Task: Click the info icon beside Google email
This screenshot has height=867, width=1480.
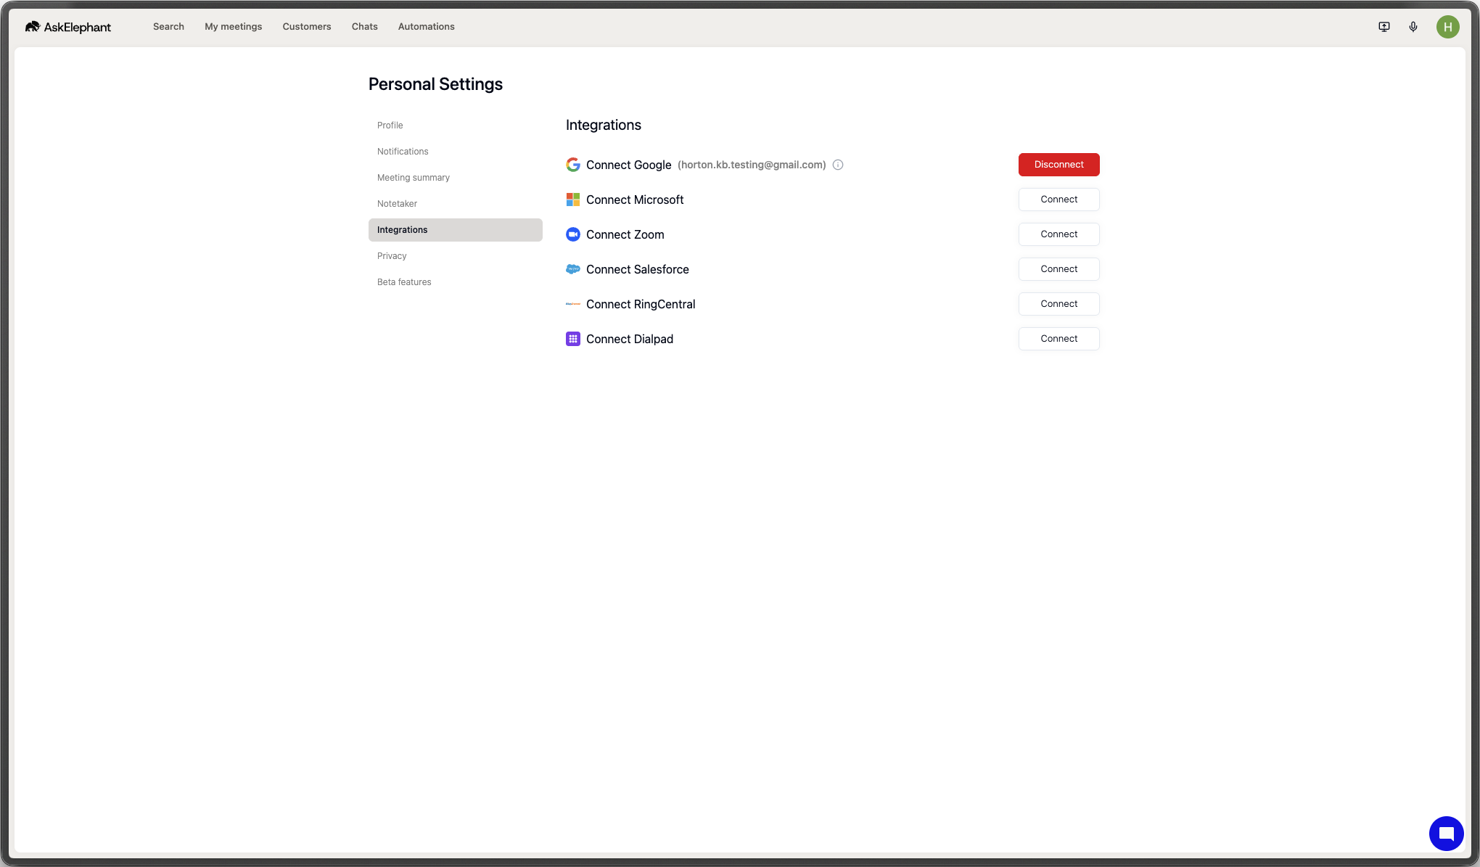Action: pyautogui.click(x=838, y=165)
